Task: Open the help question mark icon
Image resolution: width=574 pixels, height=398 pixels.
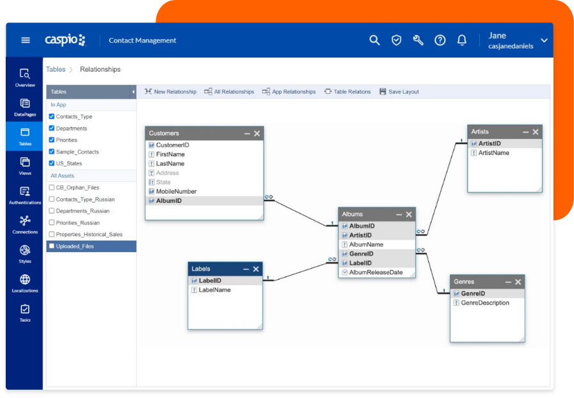Action: click(x=440, y=40)
